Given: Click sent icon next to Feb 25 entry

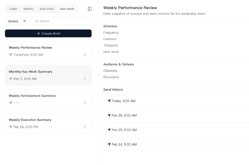Looking at the screenshot, I should pos(109,130).
